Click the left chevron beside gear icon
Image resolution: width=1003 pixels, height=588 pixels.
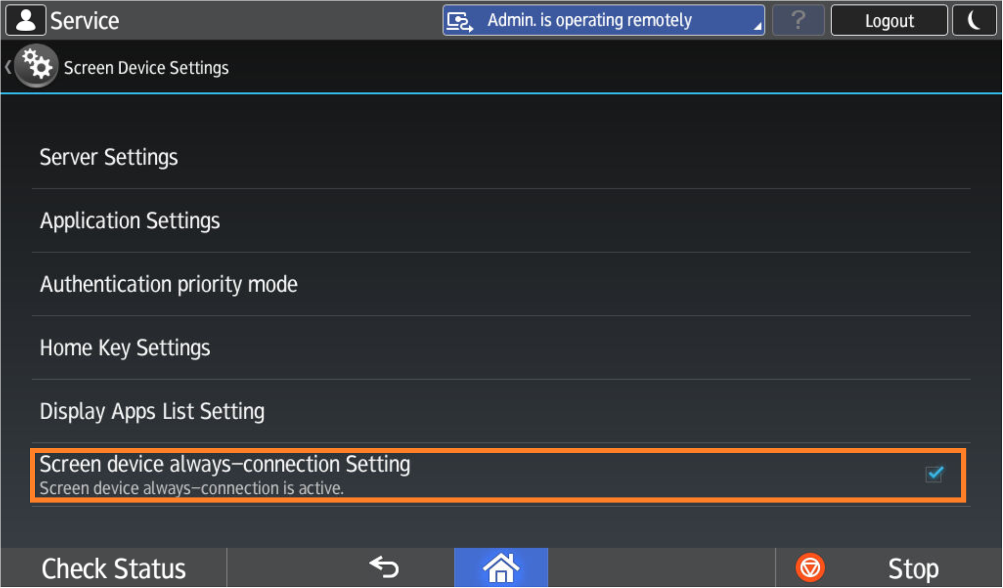tap(8, 67)
